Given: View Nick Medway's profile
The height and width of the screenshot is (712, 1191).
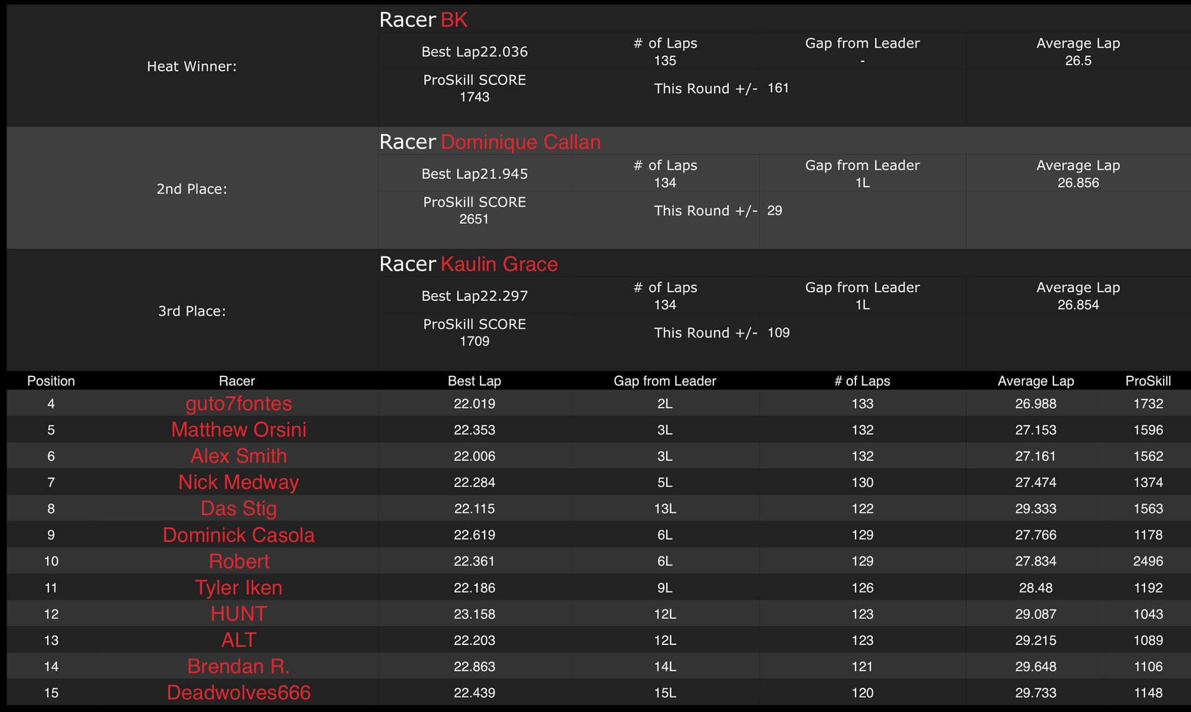Looking at the screenshot, I should 238,483.
